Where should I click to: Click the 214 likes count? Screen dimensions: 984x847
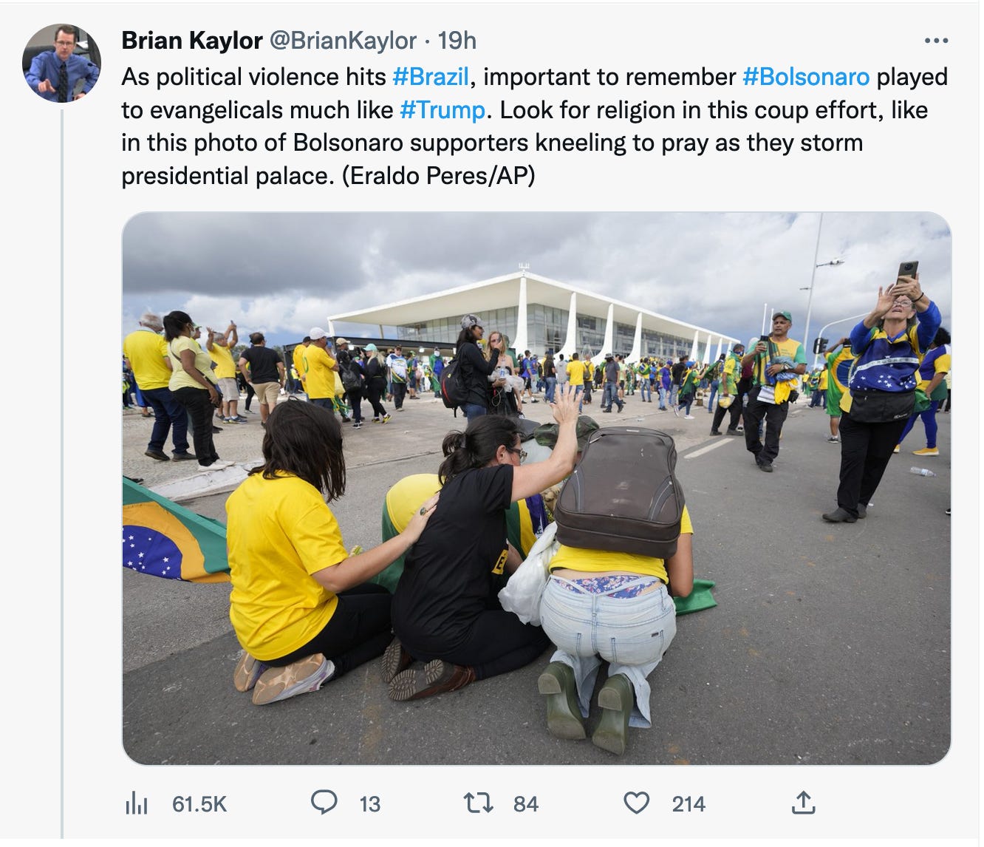pos(689,803)
